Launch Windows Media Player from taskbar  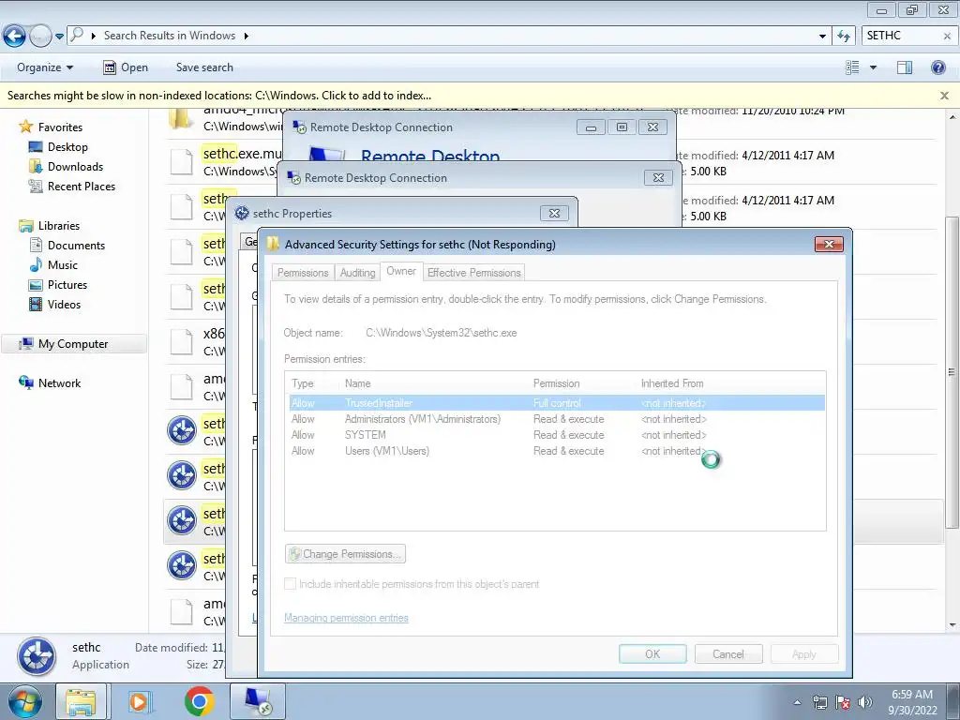tap(140, 701)
